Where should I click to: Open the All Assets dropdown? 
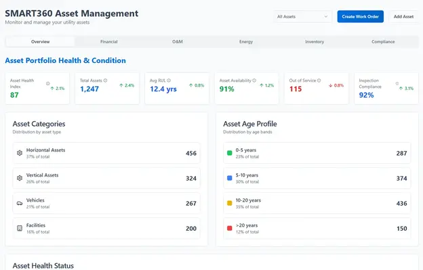[303, 16]
